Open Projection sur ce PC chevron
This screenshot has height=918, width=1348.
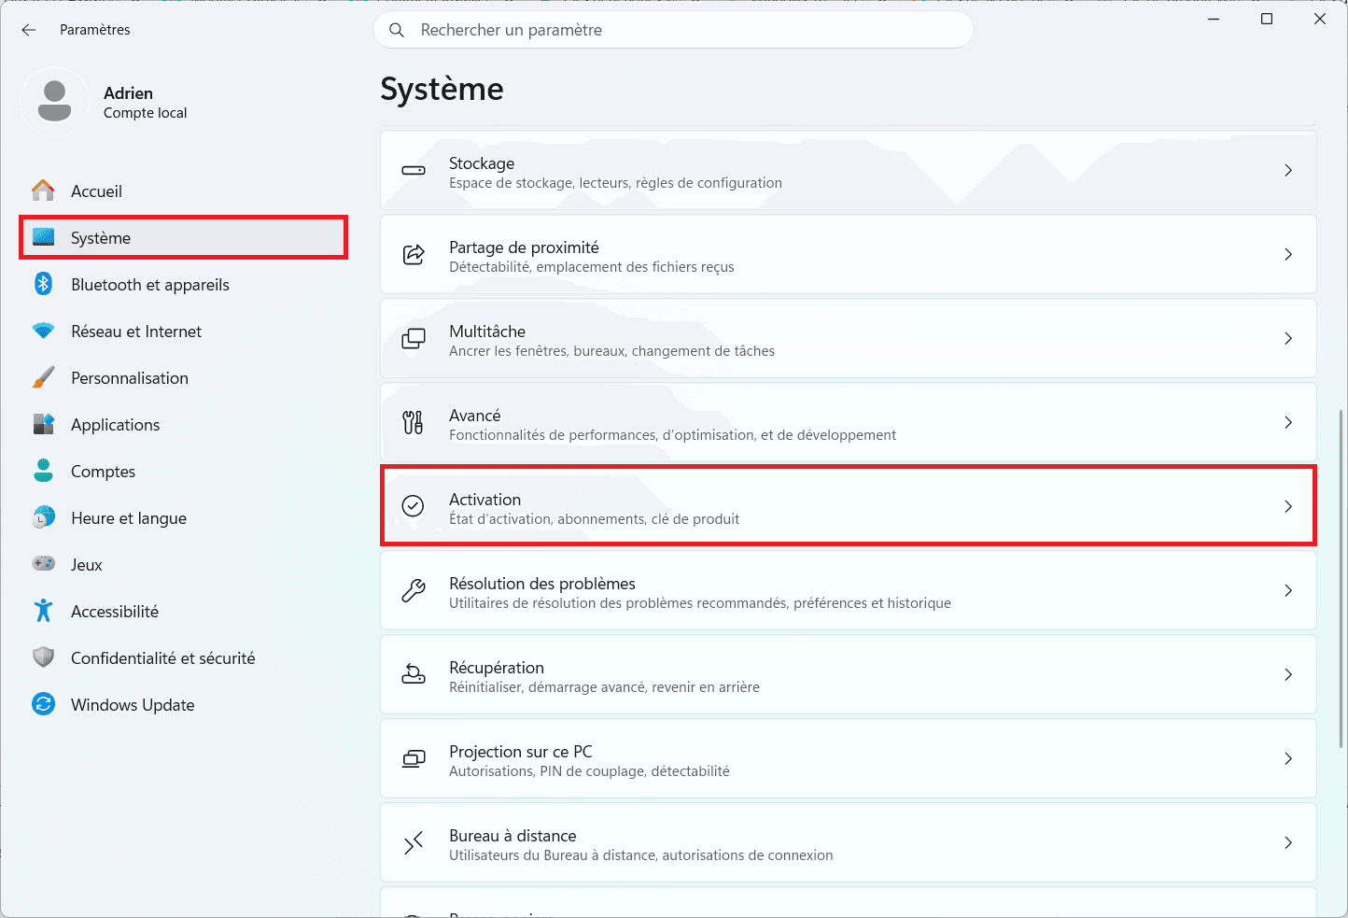coord(1288,758)
